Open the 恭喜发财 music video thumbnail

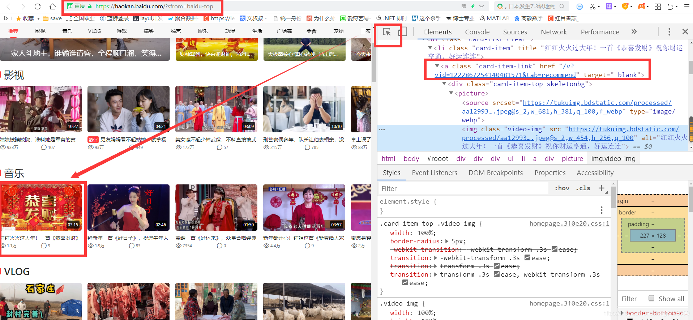click(x=41, y=208)
